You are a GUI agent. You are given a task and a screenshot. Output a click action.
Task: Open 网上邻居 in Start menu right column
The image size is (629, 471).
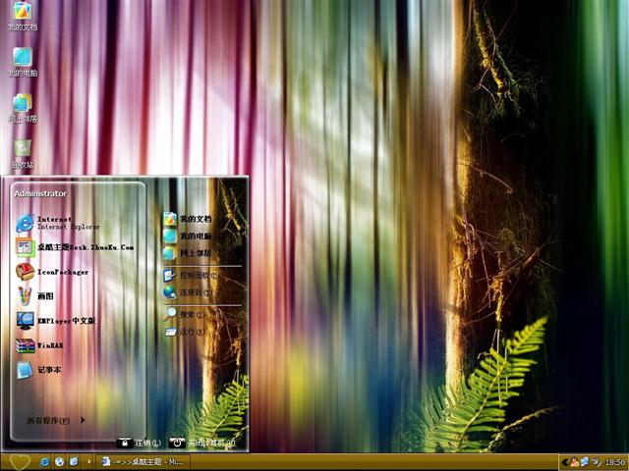tap(188, 253)
